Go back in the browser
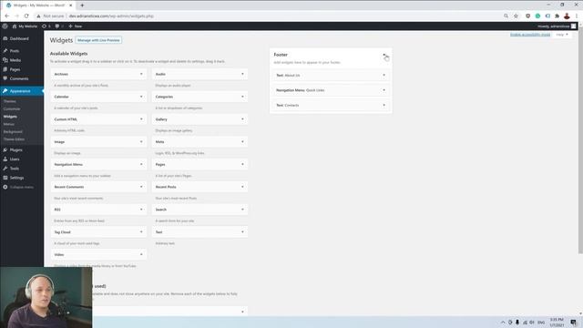 (x=7, y=16)
